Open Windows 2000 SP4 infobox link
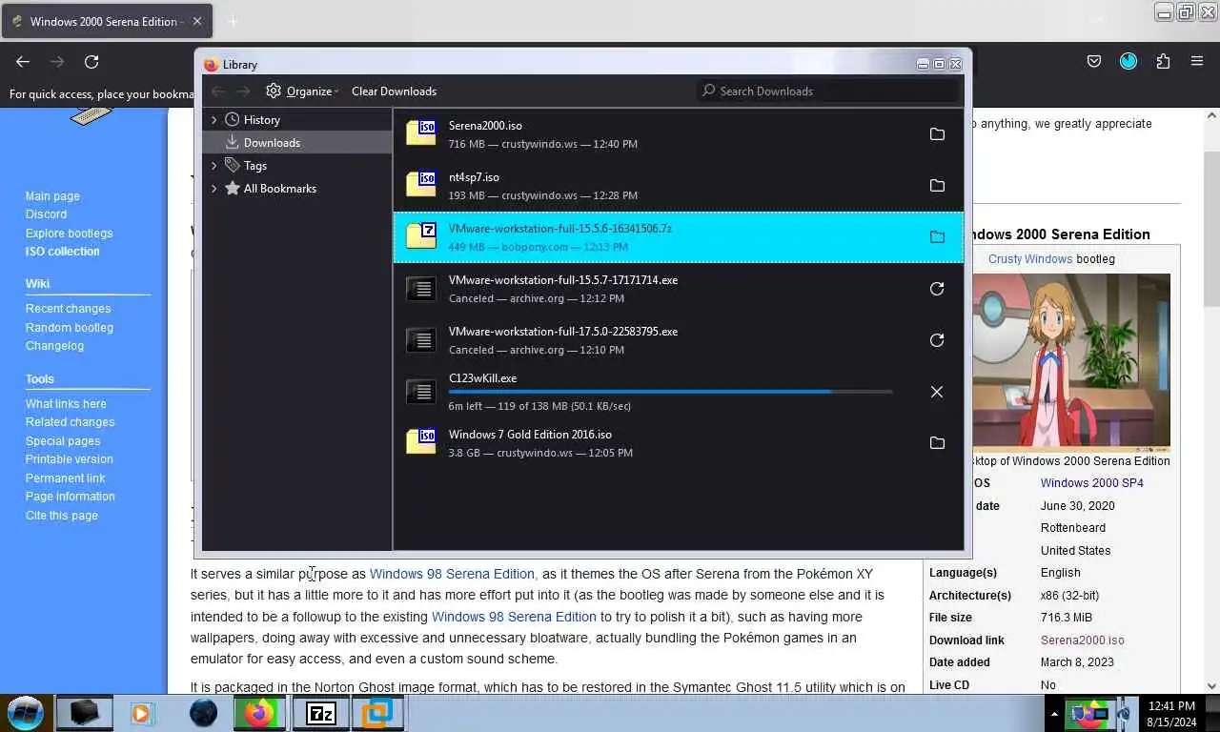The image size is (1220, 732). 1092,483
